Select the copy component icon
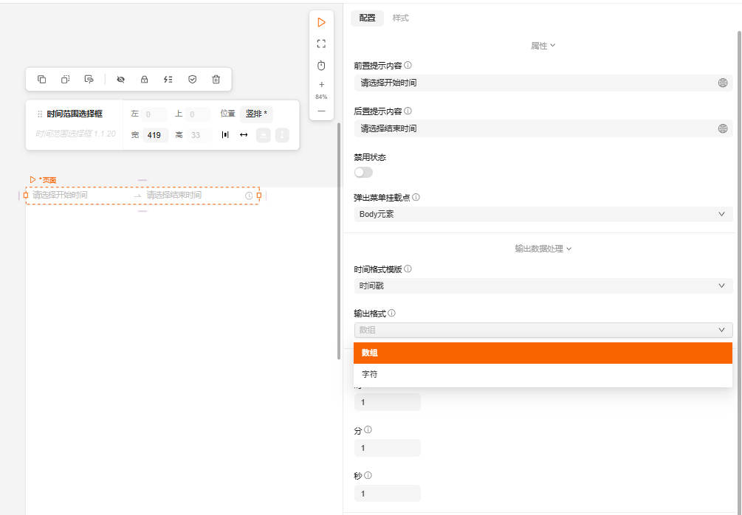Viewport: 742px width, 515px height. [x=41, y=79]
